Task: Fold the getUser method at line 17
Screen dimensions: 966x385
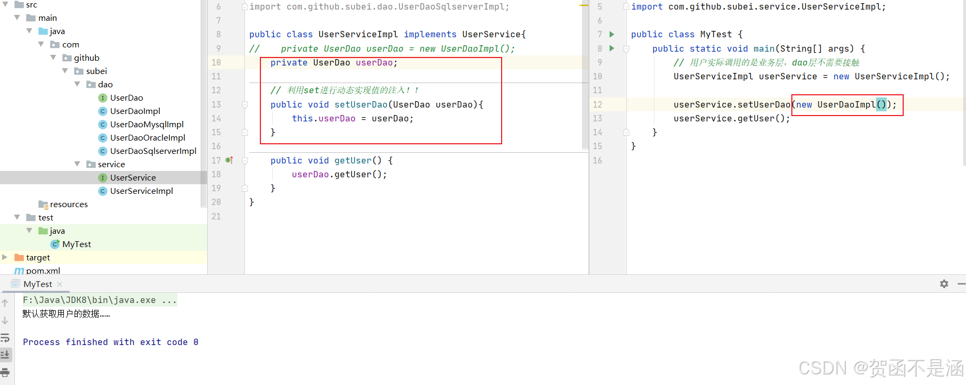Action: click(x=245, y=160)
